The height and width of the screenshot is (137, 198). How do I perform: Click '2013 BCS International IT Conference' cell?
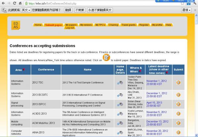(87, 95)
